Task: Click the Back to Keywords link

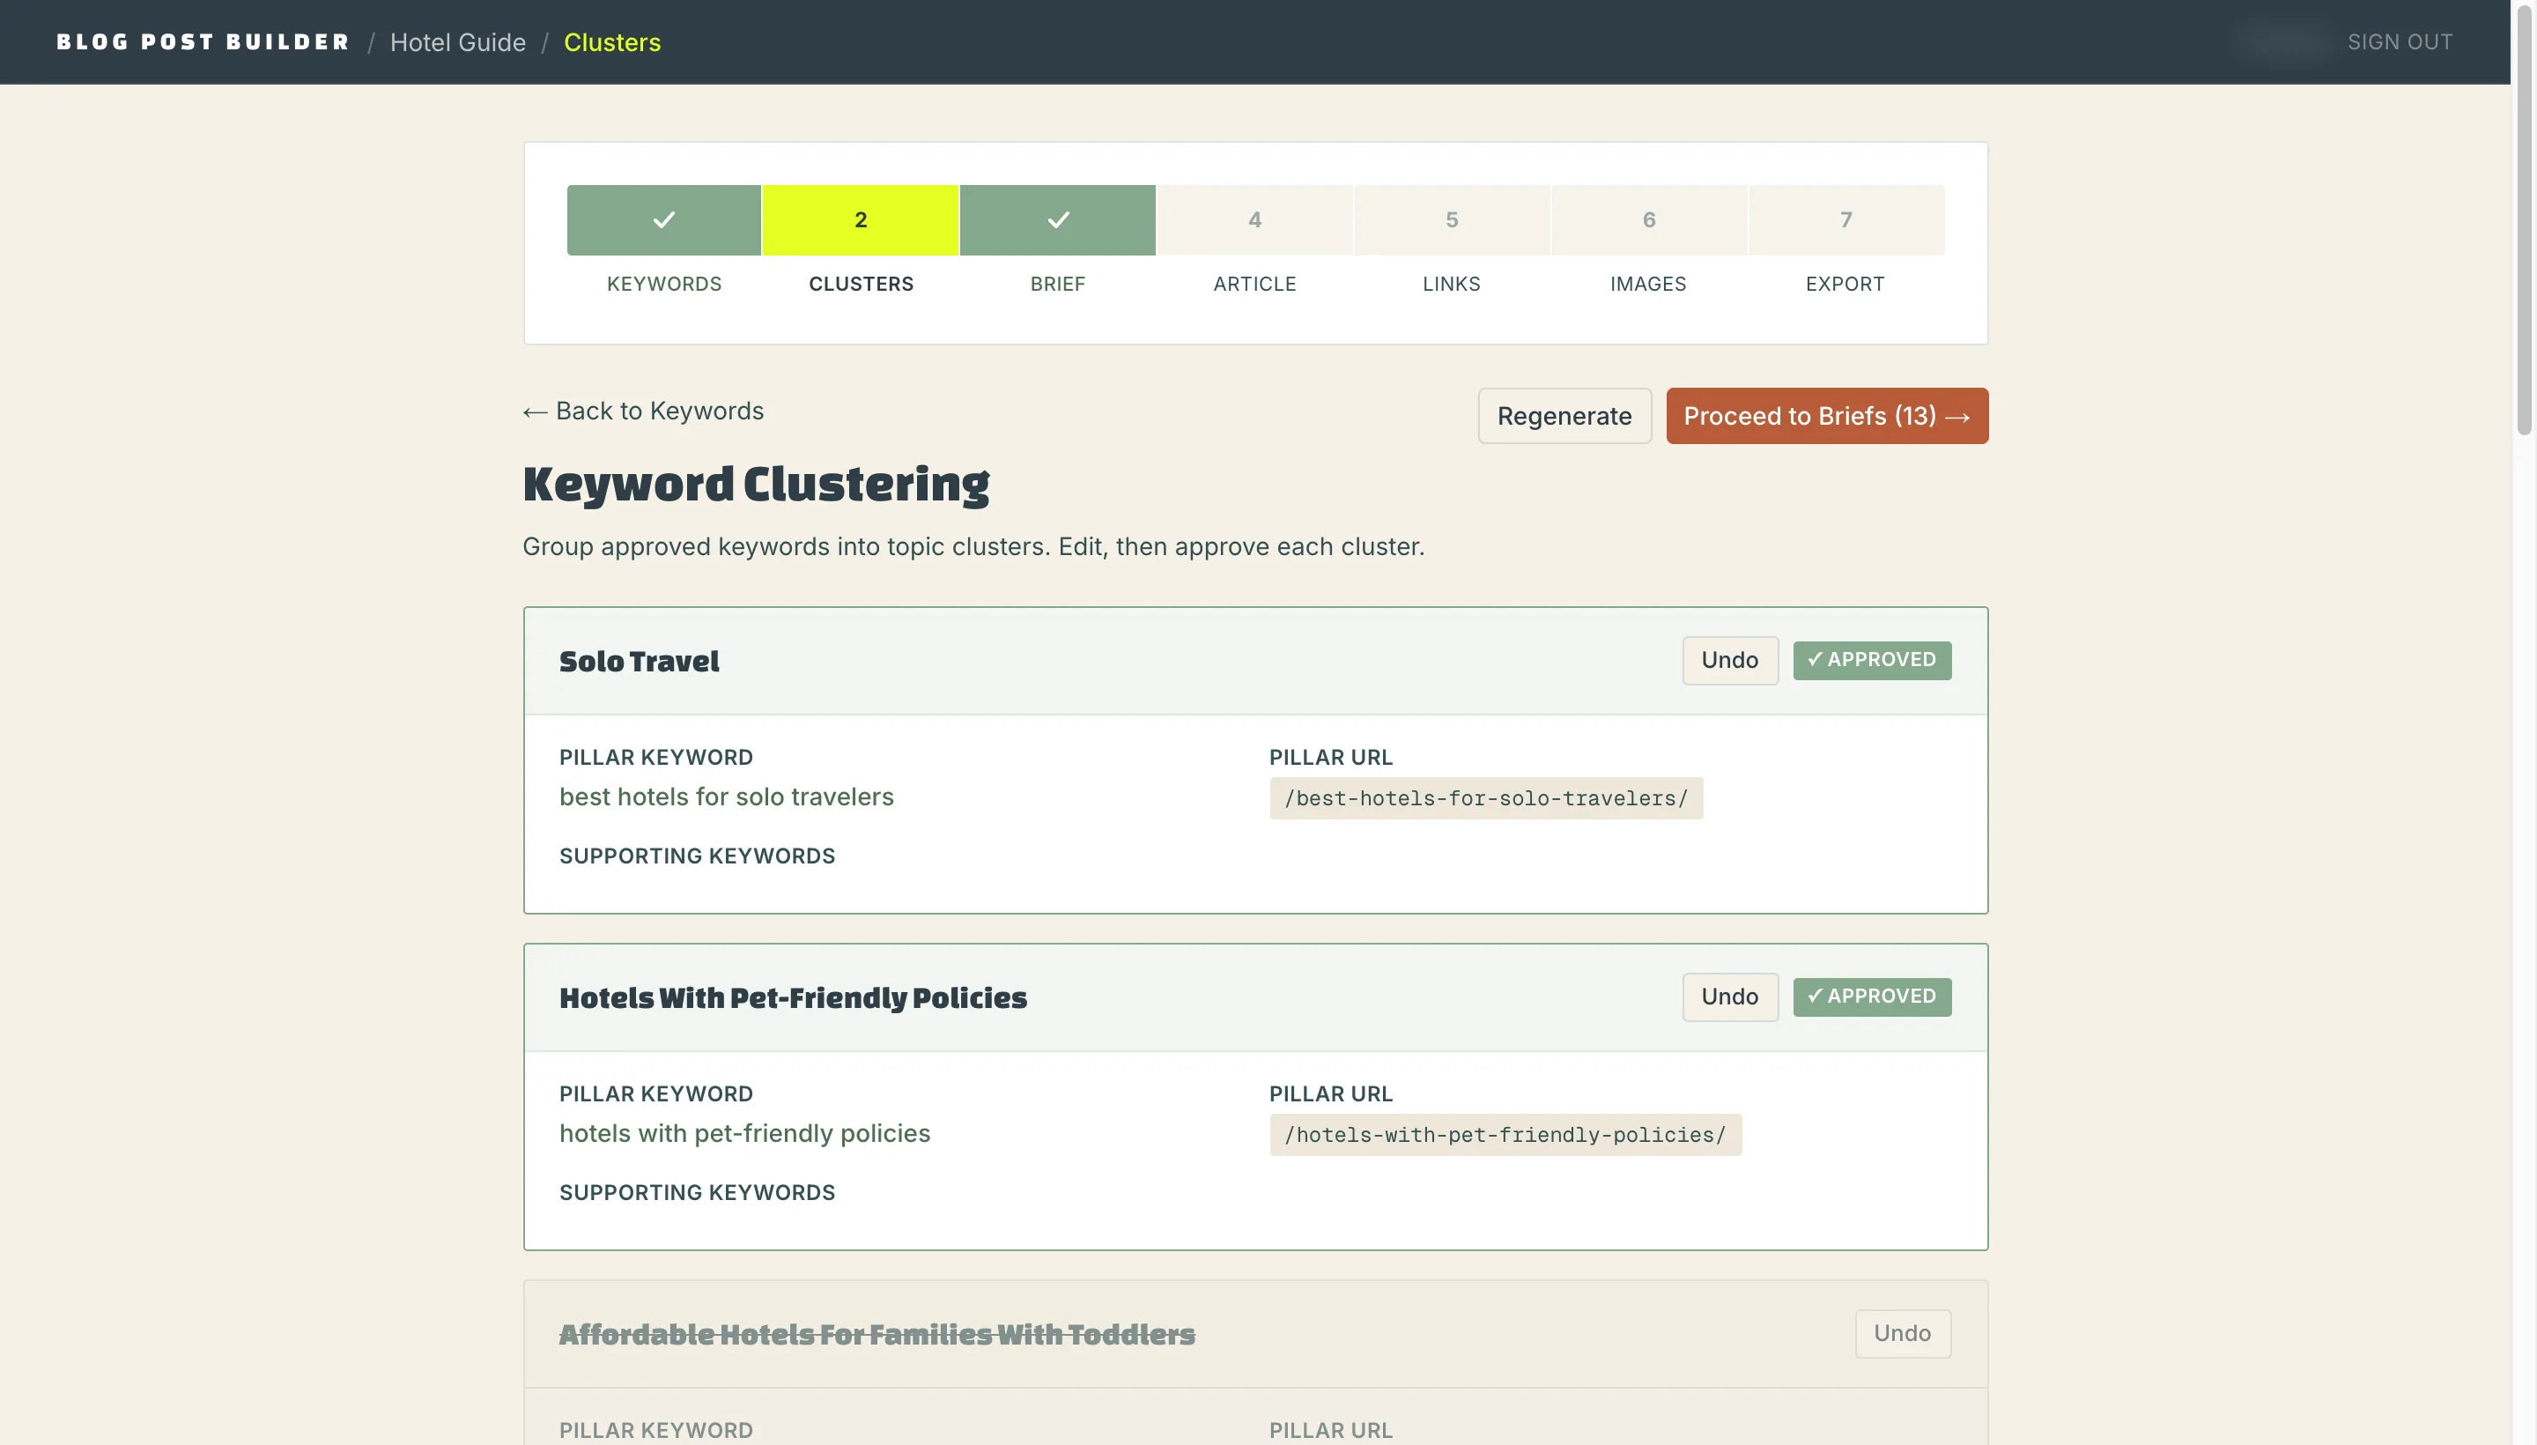Action: 643,411
